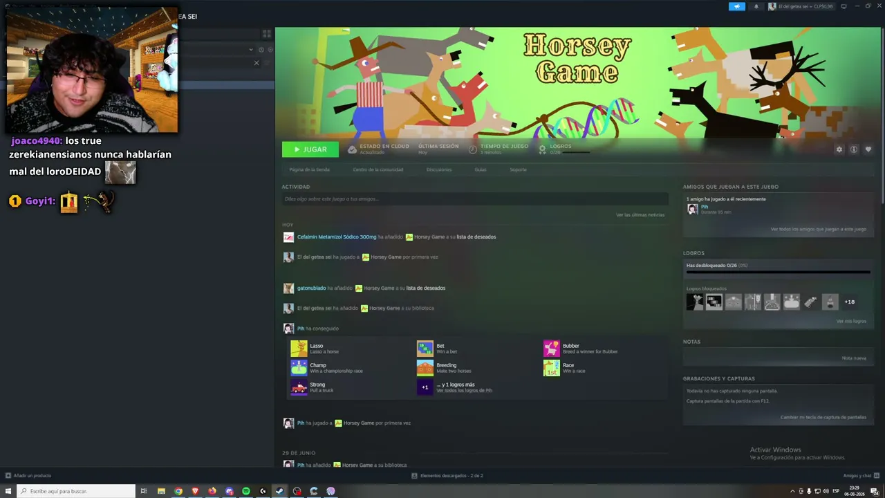Viewport: 885px width, 498px height.
Task: Open Cambiar mi tecla de captura link
Action: [823, 417]
